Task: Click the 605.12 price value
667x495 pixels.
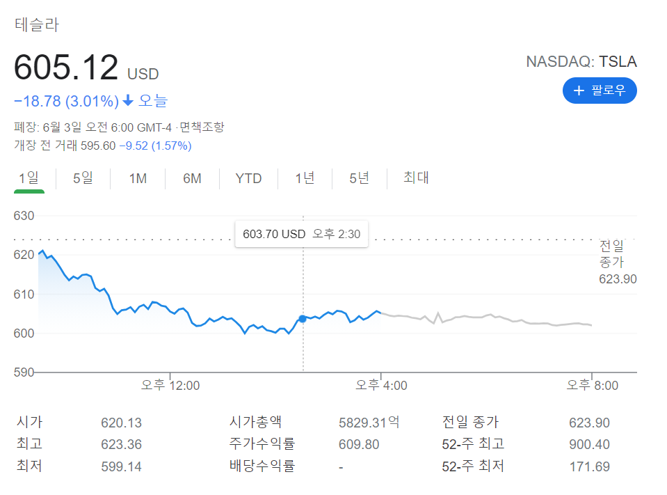Action: tap(66, 68)
